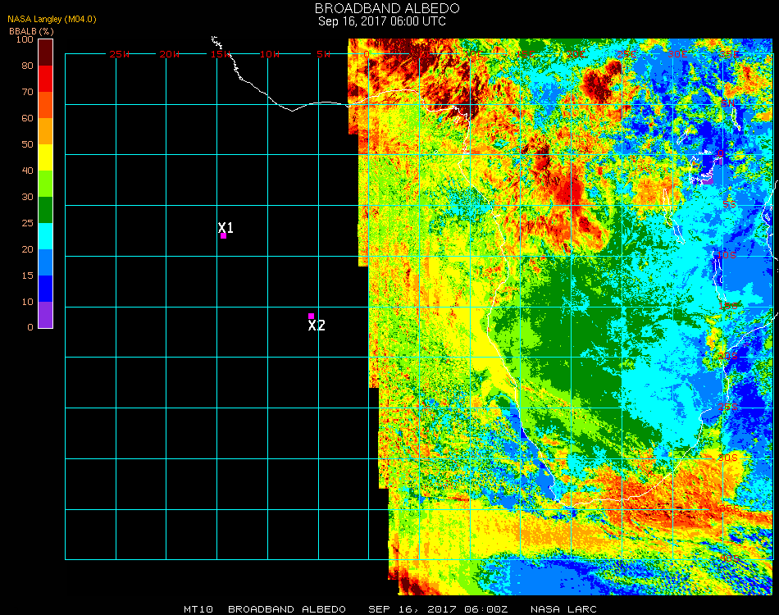Click the 30S latitude label
Image resolution: width=779 pixels, height=615 pixels.
point(729,458)
